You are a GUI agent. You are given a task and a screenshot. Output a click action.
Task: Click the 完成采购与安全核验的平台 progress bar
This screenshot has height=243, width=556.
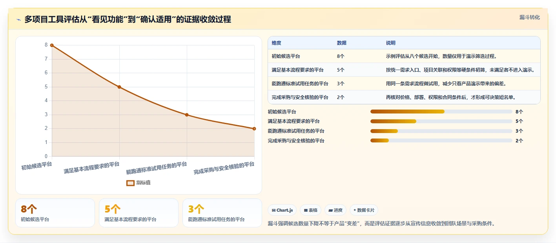(441, 140)
